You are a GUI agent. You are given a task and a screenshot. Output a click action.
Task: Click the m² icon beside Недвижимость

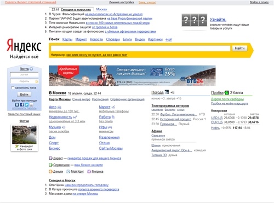[75, 117]
